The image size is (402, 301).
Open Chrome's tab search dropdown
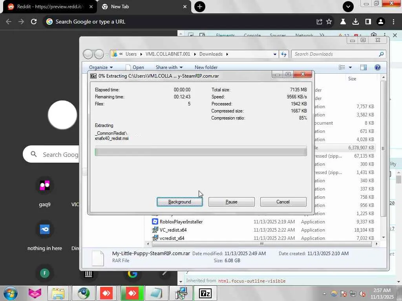[x=348, y=7]
